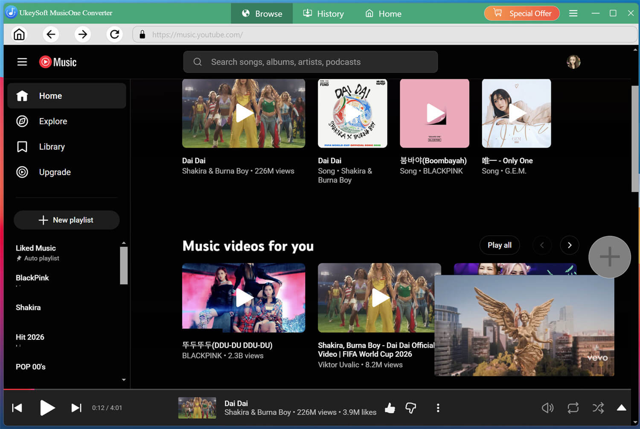Like the song with thumbs up
This screenshot has width=640, height=429.
pyautogui.click(x=390, y=408)
